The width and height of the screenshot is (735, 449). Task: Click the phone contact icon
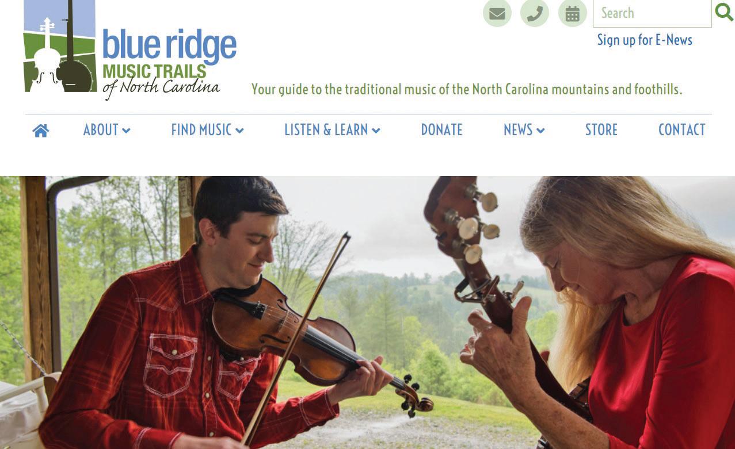tap(535, 13)
